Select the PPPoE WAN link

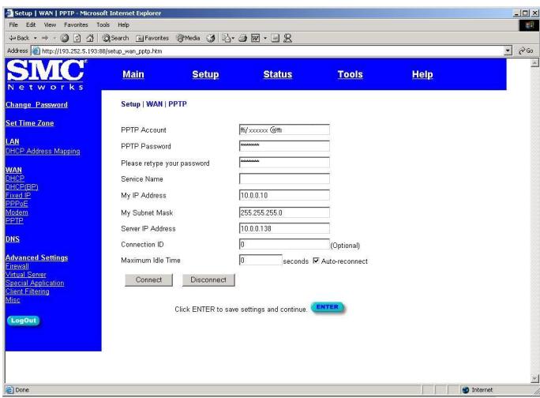pyautogui.click(x=17, y=204)
